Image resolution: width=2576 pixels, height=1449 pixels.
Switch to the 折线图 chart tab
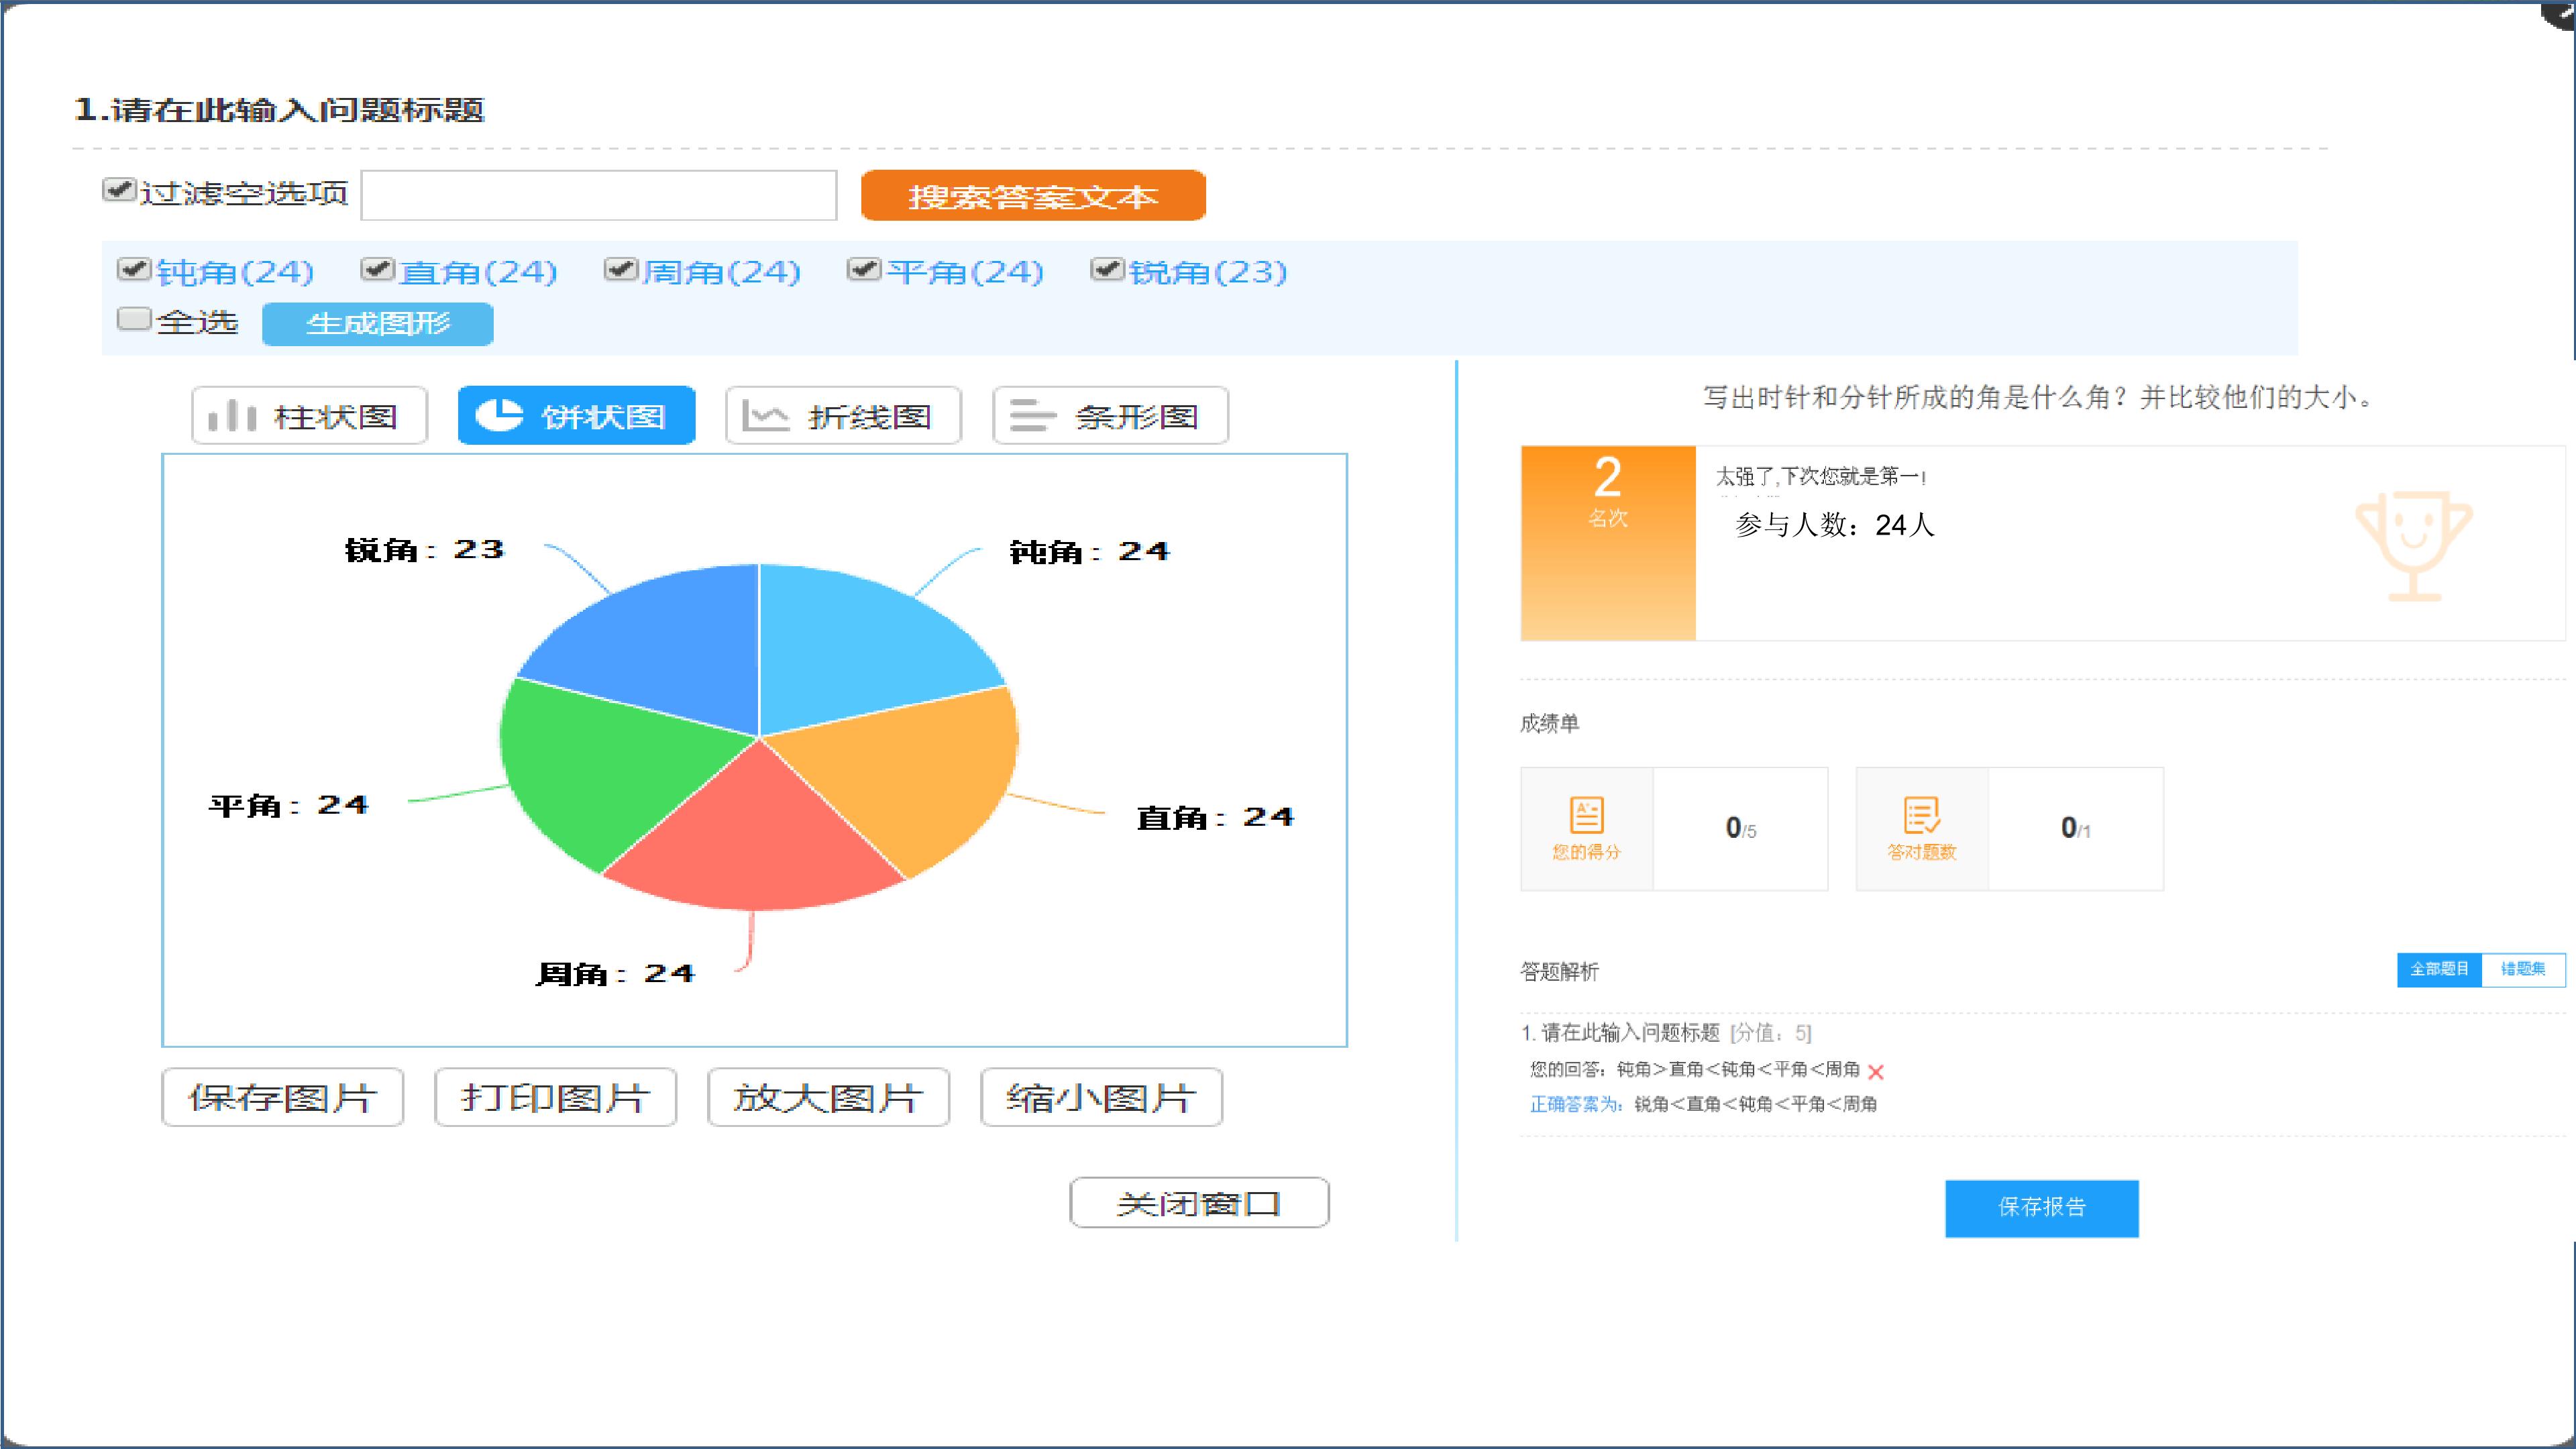(843, 415)
